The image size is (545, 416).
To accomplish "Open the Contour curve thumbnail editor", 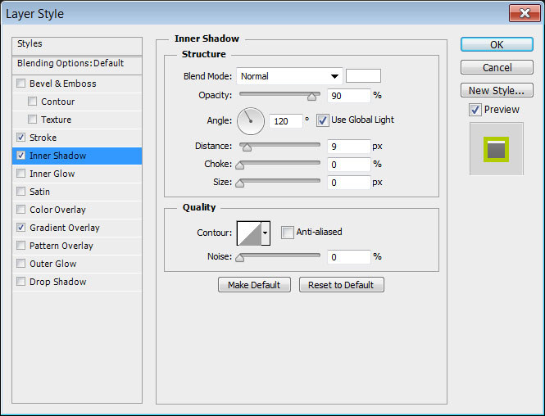I will click(249, 233).
